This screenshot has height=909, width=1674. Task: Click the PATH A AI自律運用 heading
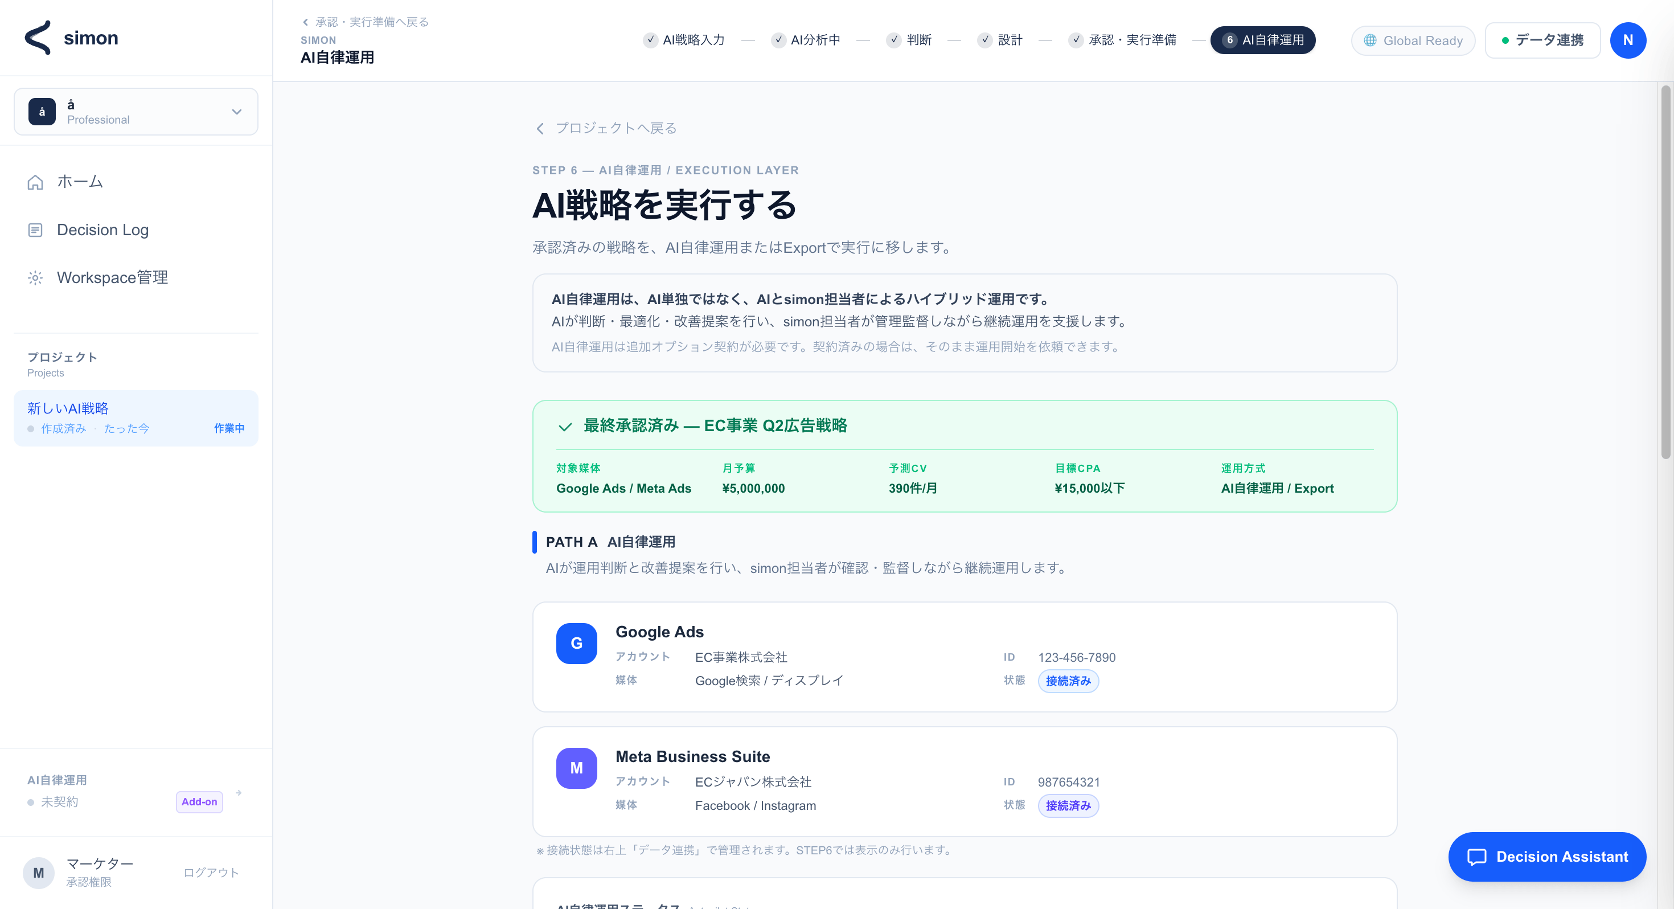(x=610, y=542)
